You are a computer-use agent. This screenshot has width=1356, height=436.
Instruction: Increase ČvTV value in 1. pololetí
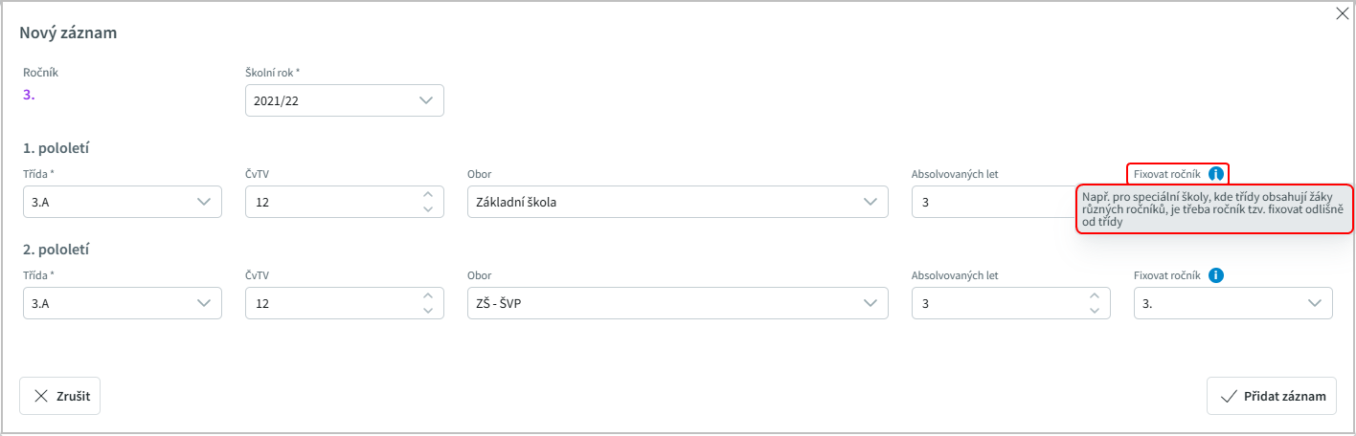click(427, 195)
